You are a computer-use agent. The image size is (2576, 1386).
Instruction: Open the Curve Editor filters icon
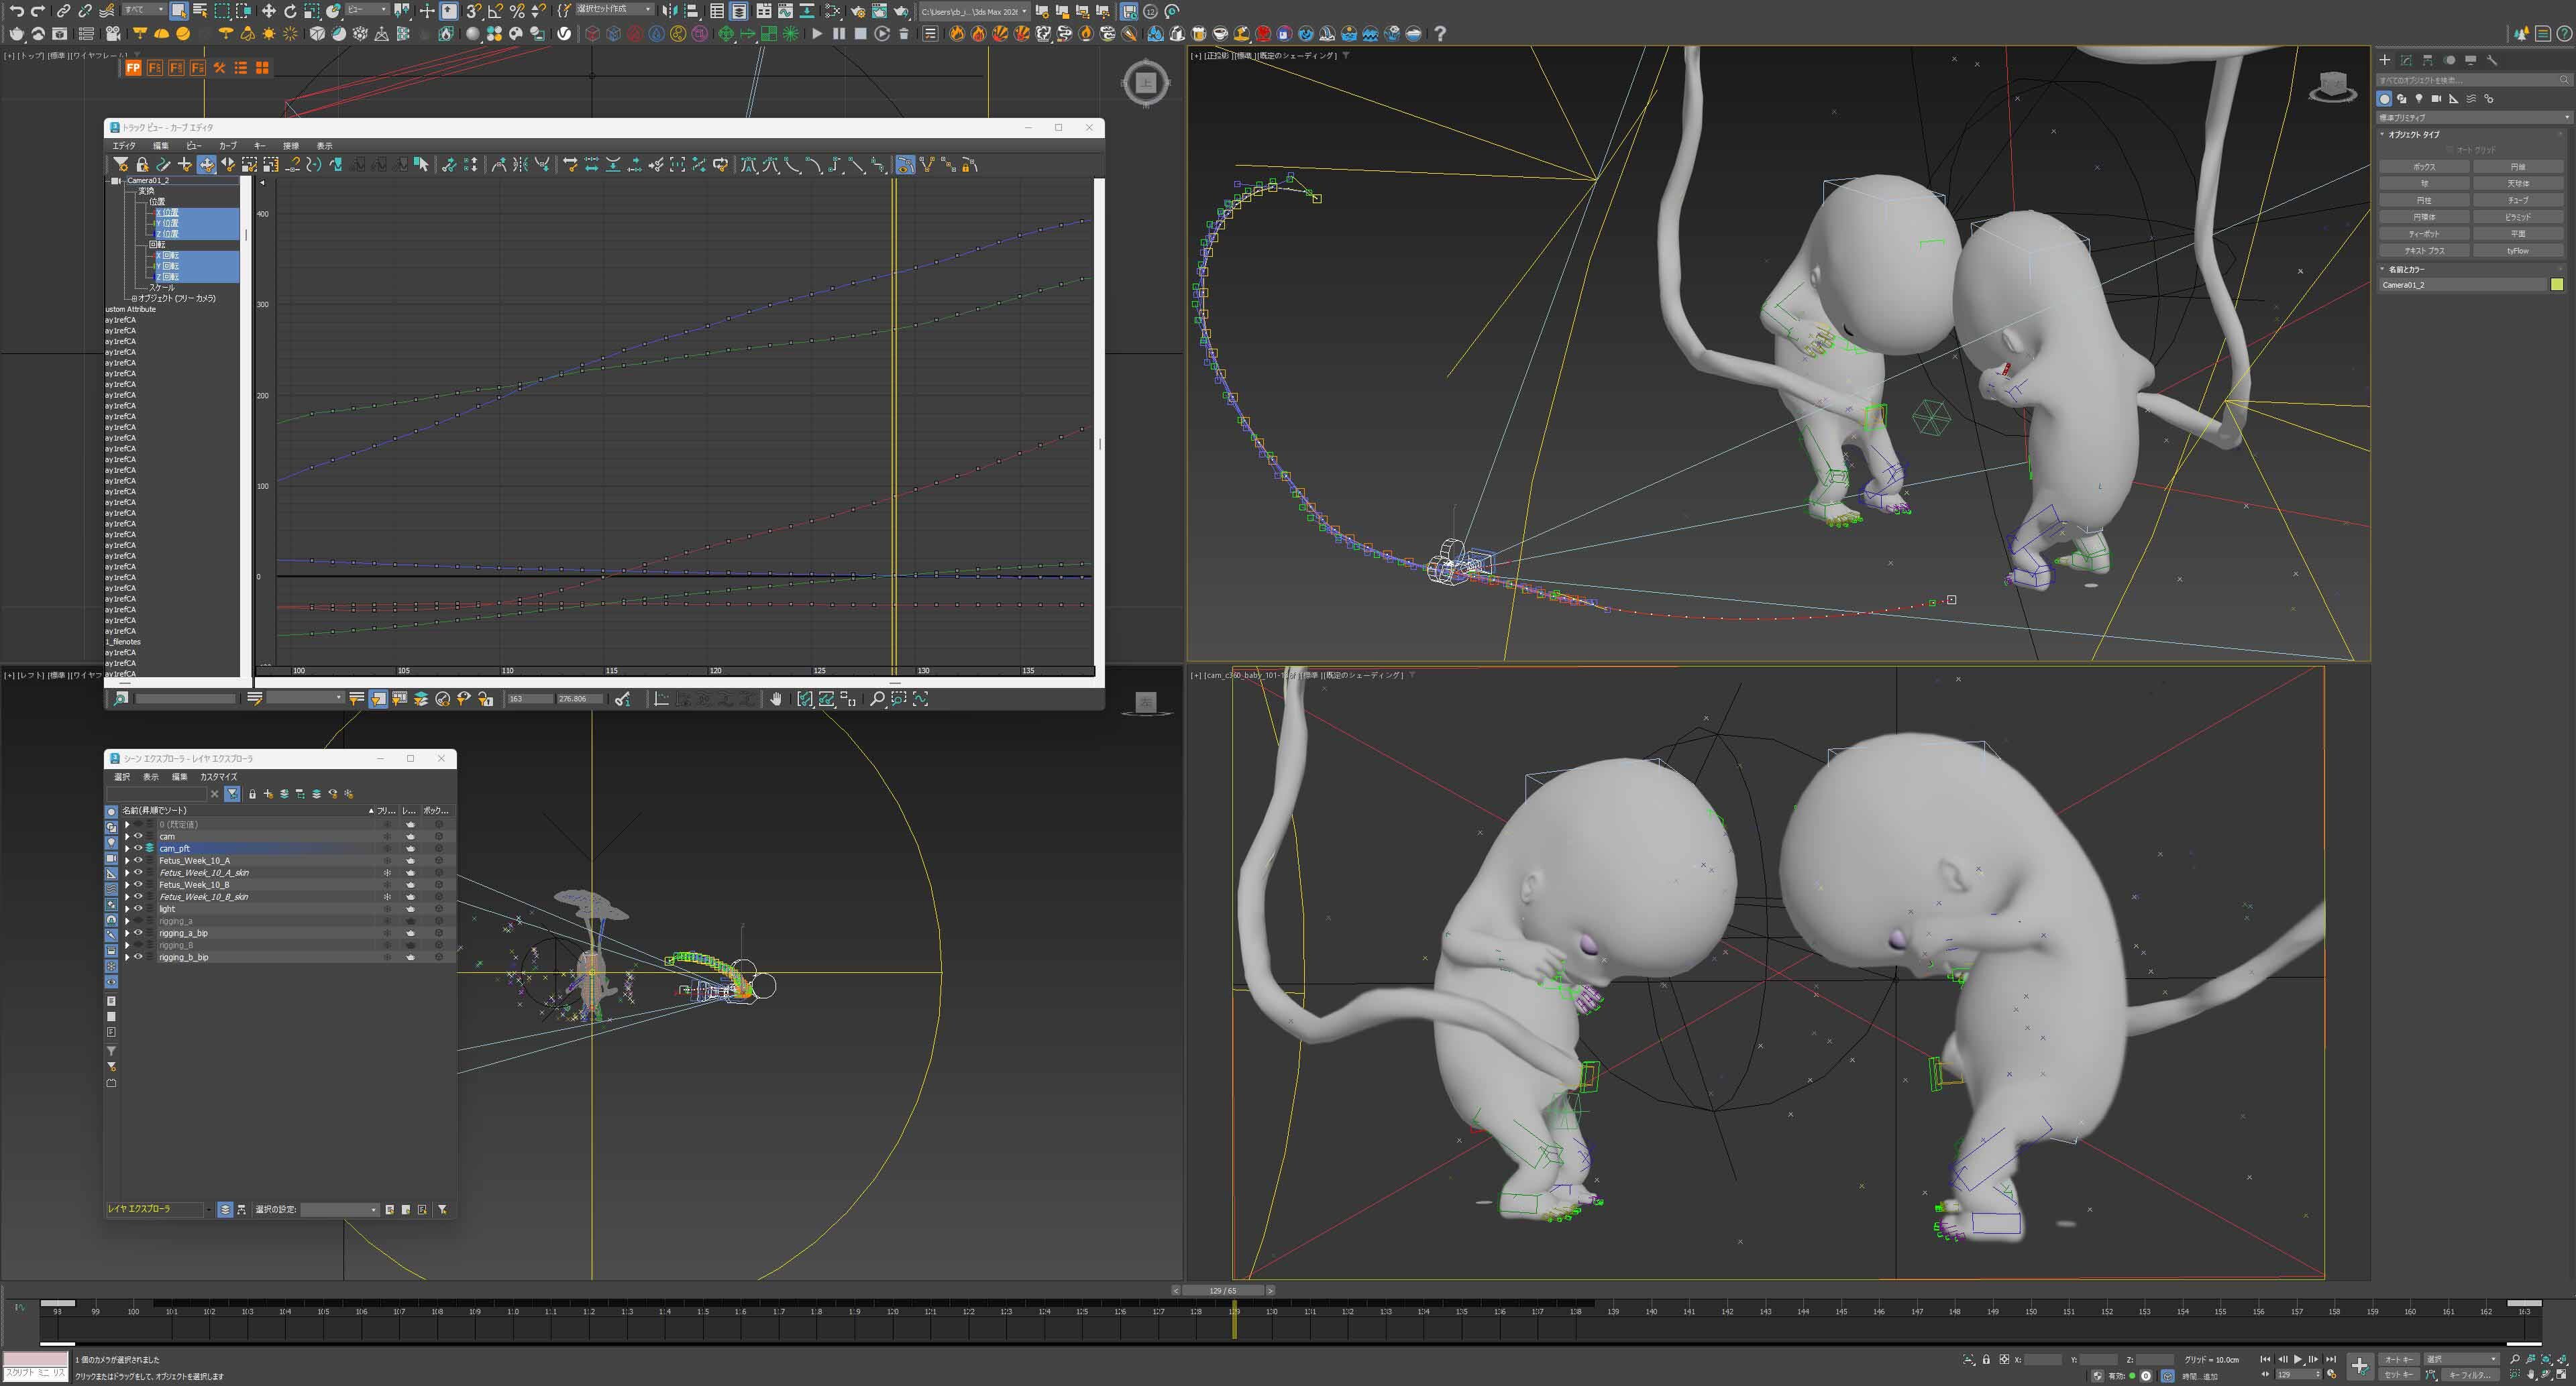(121, 165)
